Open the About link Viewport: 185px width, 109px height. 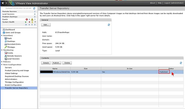[152, 3]
